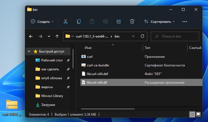Click the search box Поиск в: bin
Screen dimensions: 208x122
(x=175, y=36)
